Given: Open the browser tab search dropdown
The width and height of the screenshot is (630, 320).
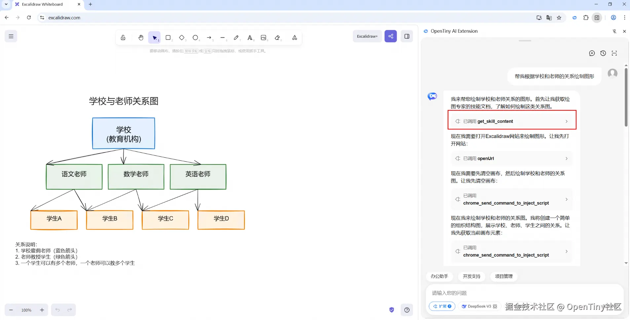Looking at the screenshot, I should [x=6, y=4].
